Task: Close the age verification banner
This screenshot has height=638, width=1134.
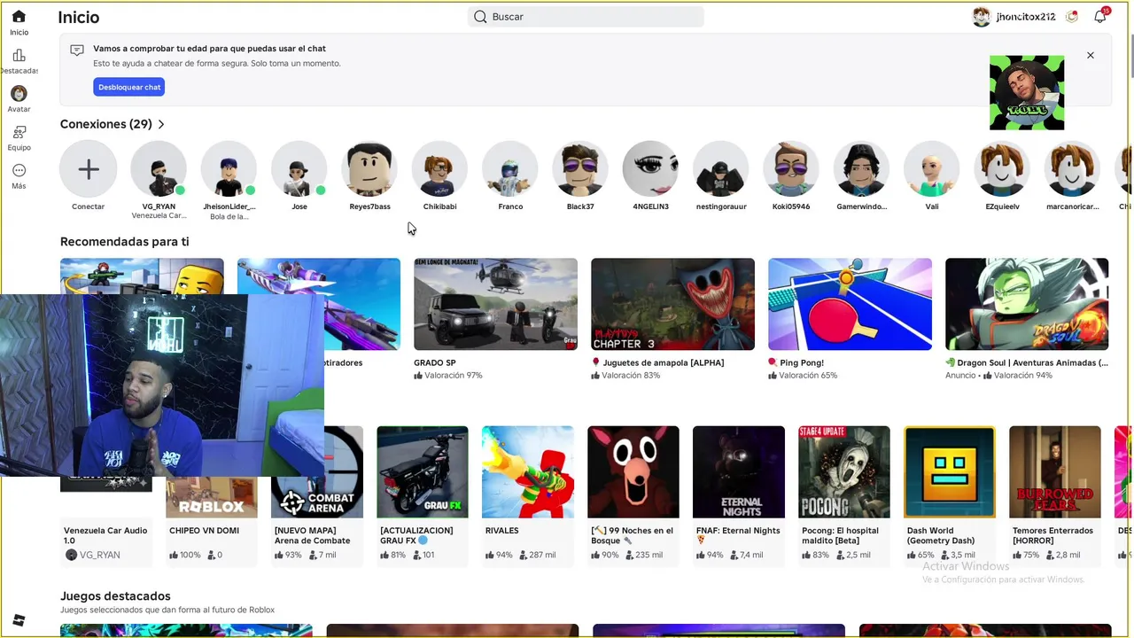Action: [x=1091, y=55]
